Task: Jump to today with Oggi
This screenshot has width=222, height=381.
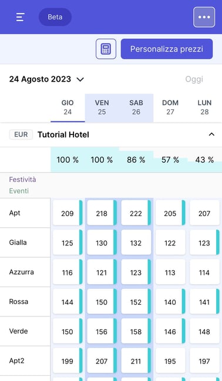Action: coord(194,79)
